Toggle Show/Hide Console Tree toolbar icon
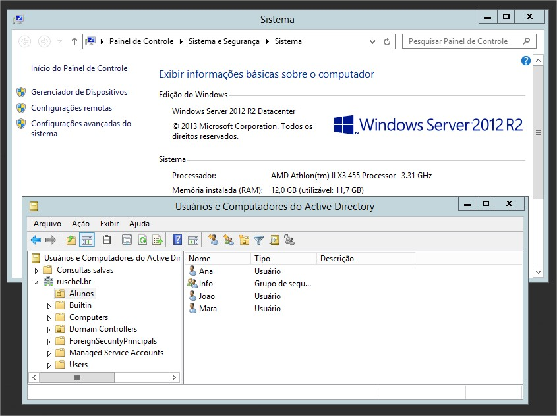557x416 pixels. 86,240
